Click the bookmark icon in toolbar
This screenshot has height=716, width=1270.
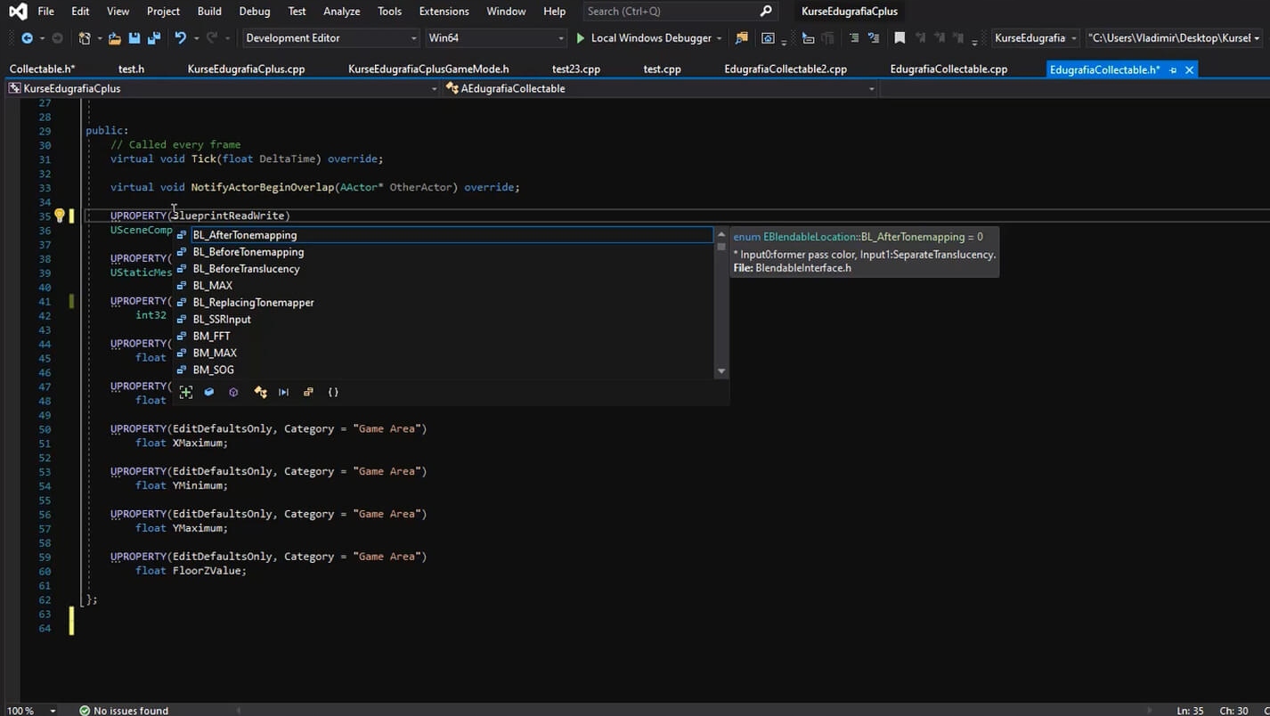(900, 38)
